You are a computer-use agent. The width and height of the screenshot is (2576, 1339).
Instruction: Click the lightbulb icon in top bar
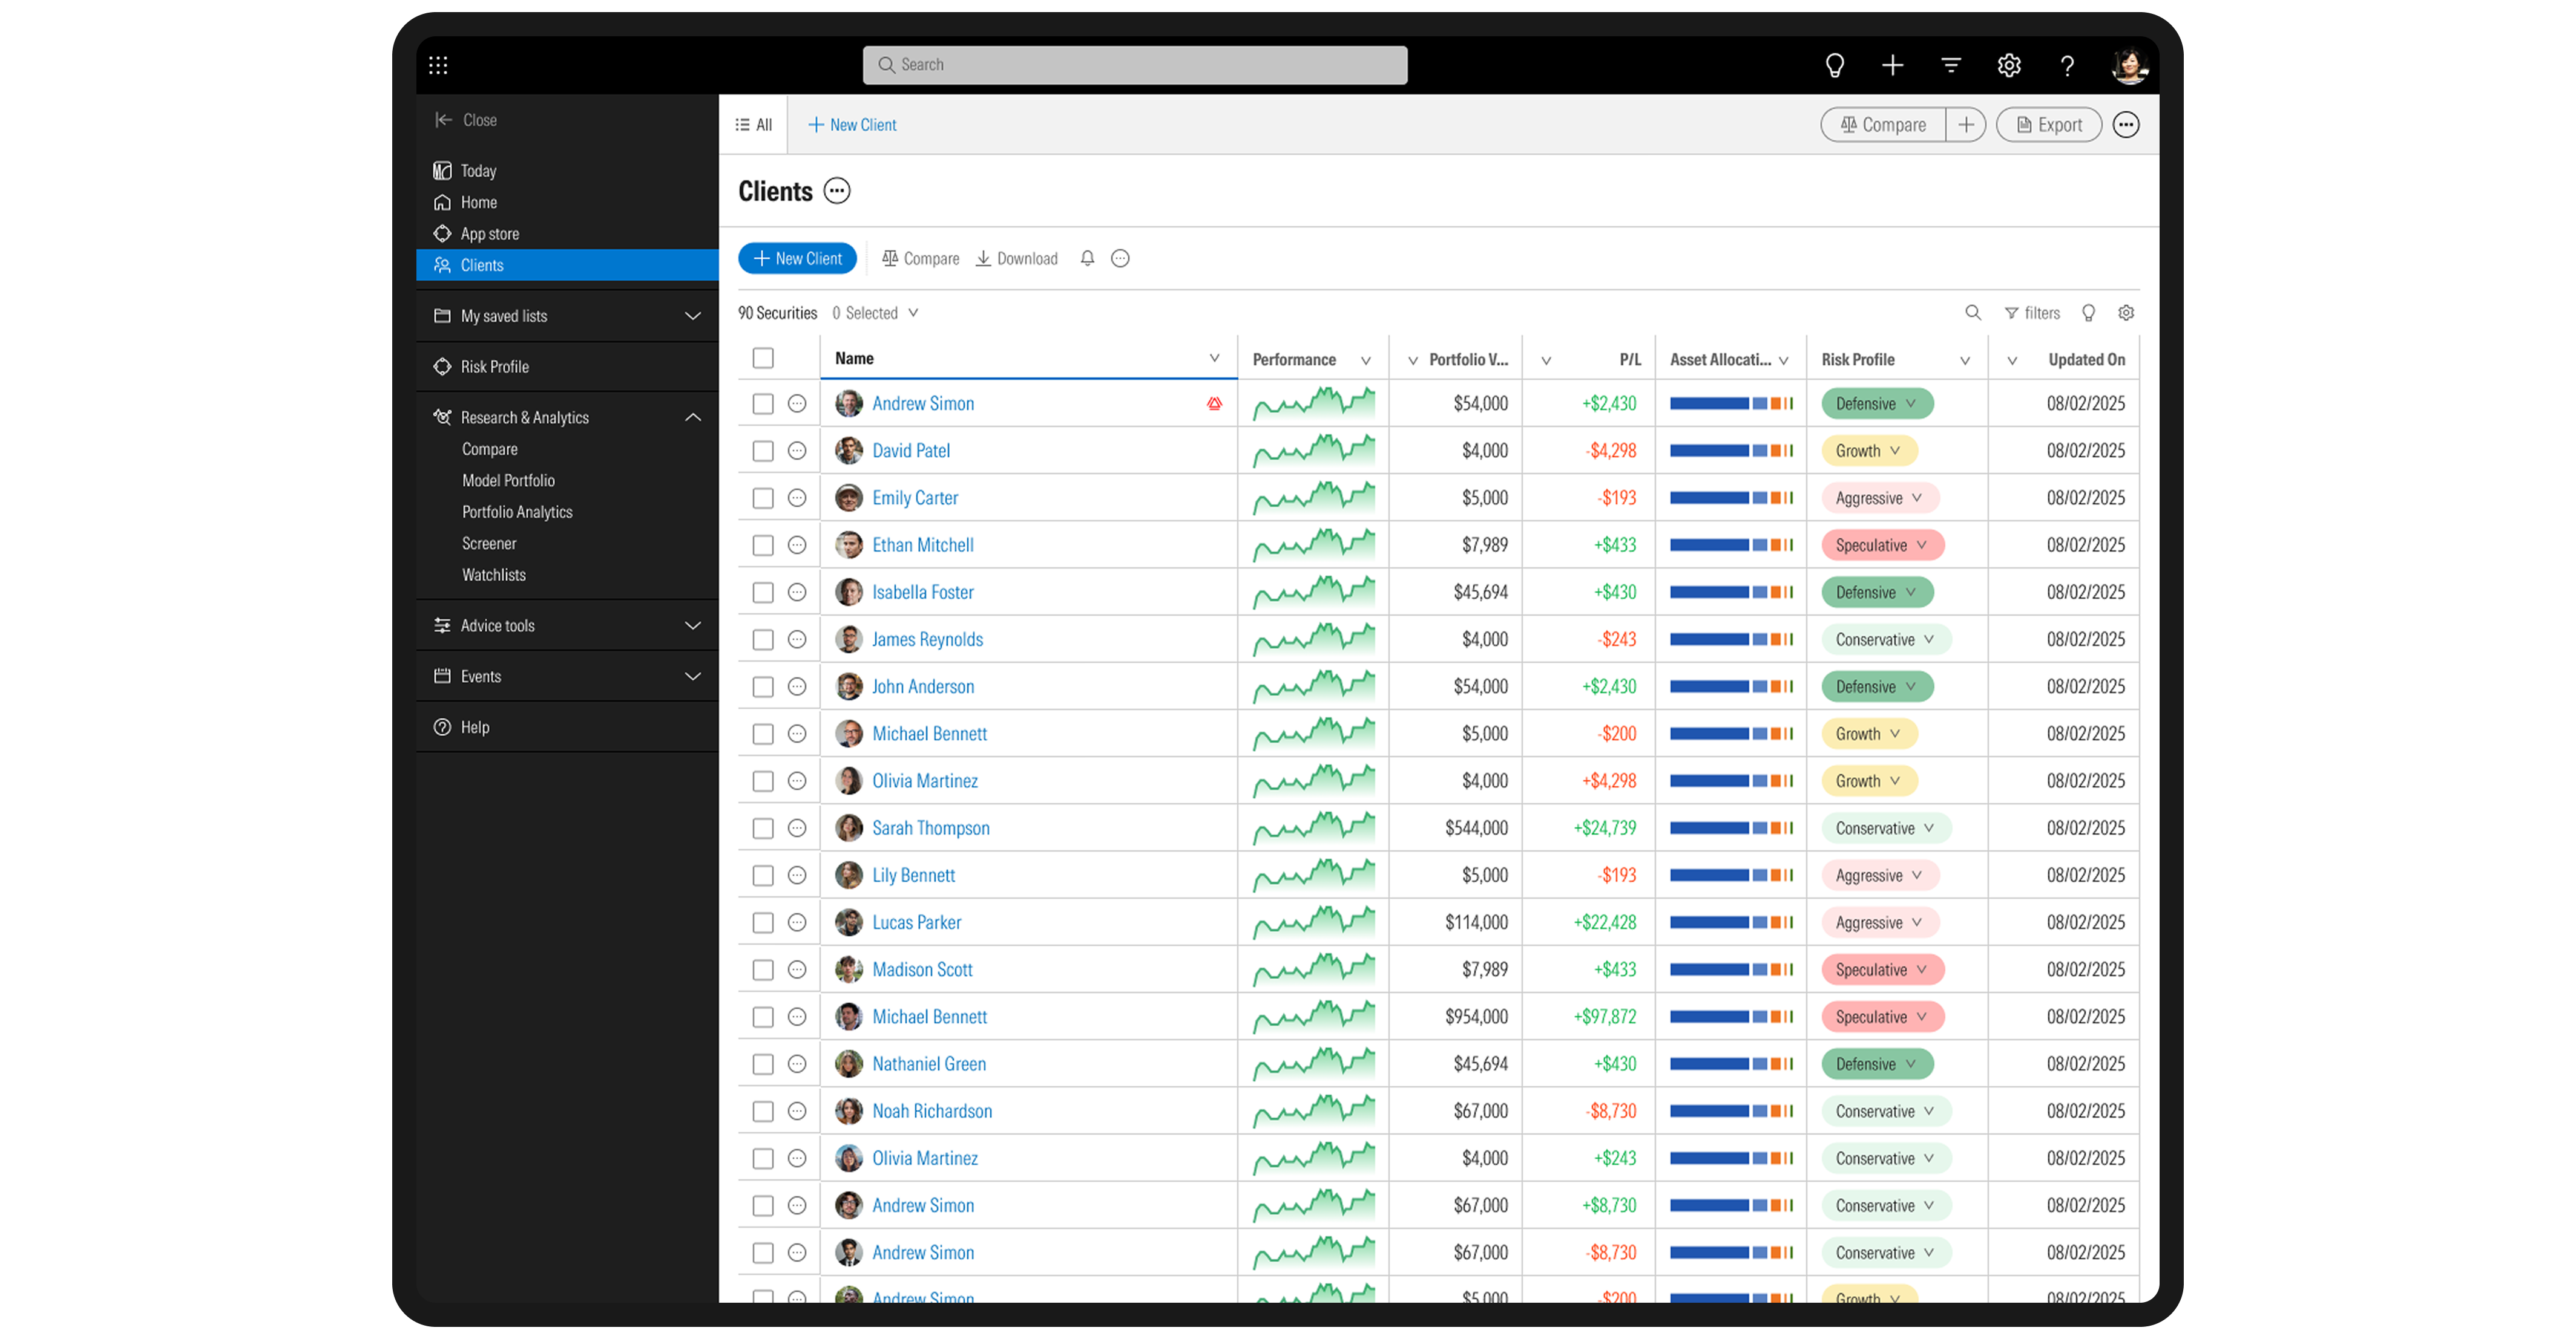(1834, 65)
